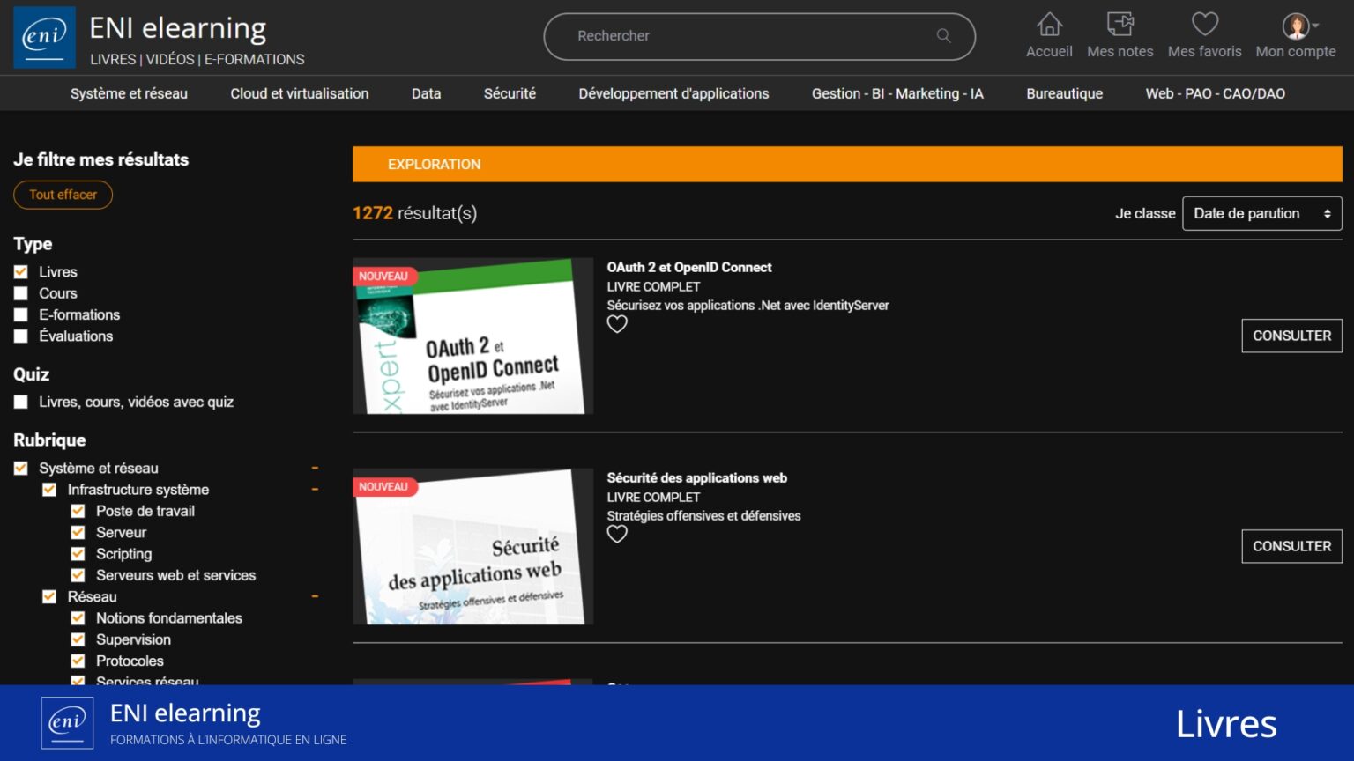Click inside the Rechercher search field
Image resolution: width=1354 pixels, height=761 pixels.
[x=749, y=36]
